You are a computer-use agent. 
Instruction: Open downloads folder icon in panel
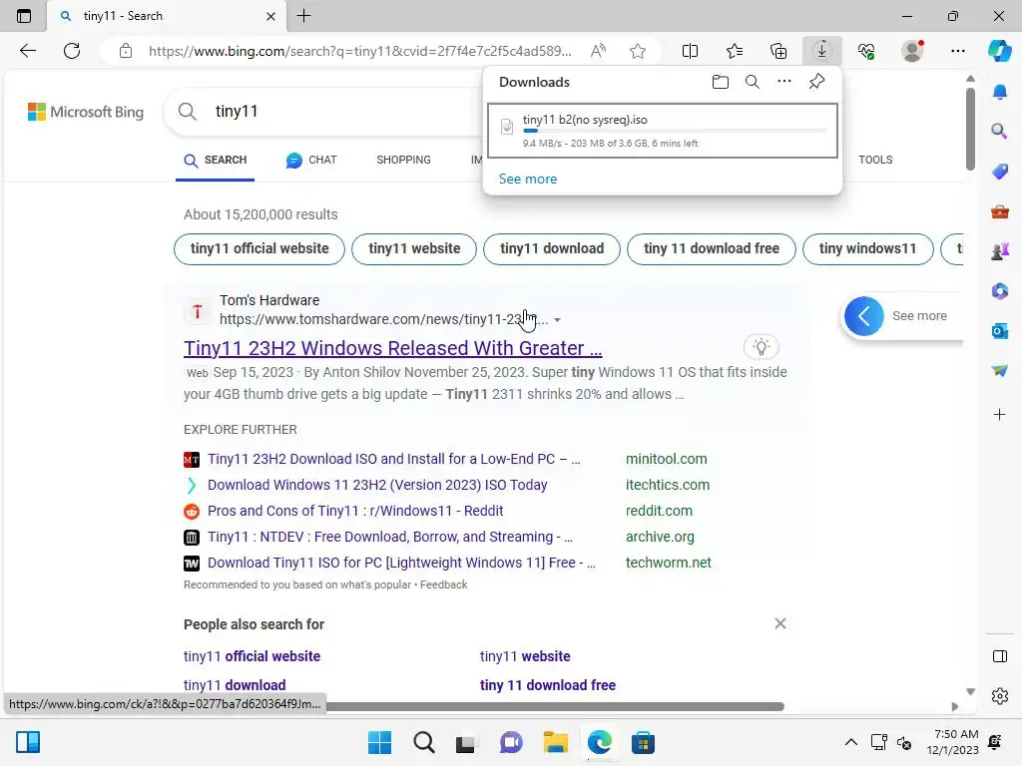click(721, 82)
